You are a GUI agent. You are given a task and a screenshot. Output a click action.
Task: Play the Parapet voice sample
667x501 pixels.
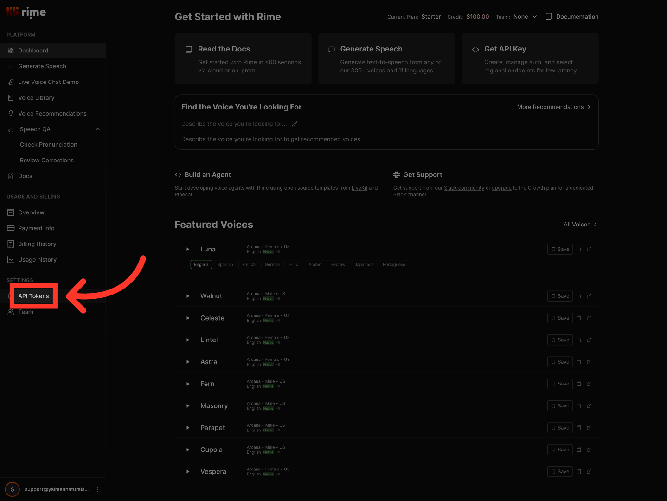click(x=188, y=428)
